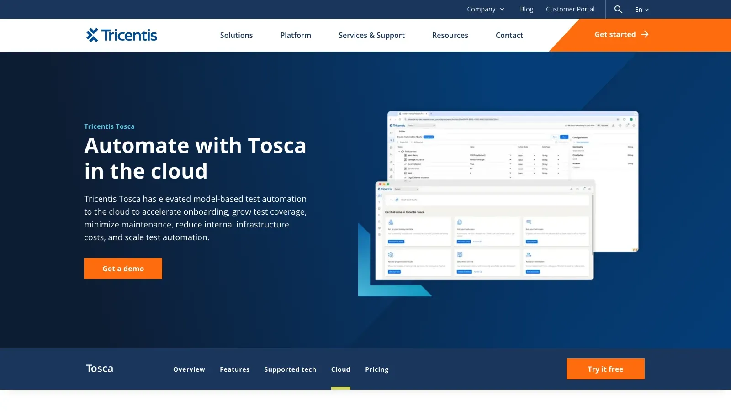Open the Resources menu
731x411 pixels.
[450, 35]
